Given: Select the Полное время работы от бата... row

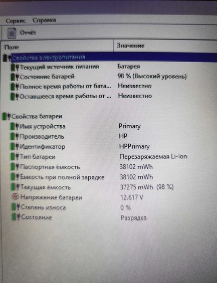Looking at the screenshot, I should (65, 87).
